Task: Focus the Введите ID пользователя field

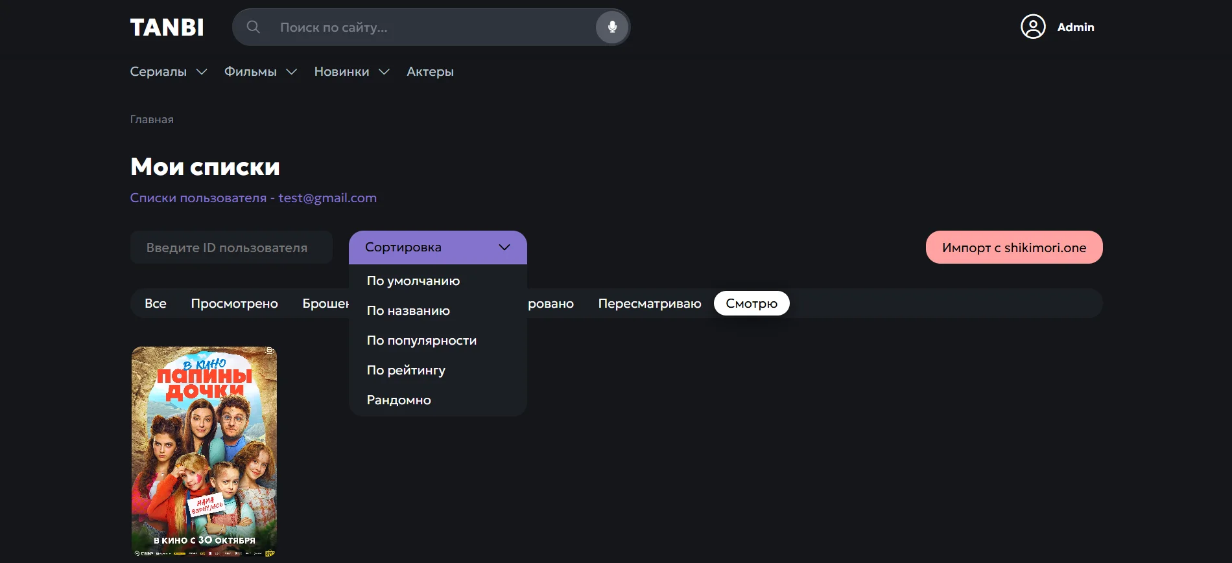Action: click(x=231, y=247)
